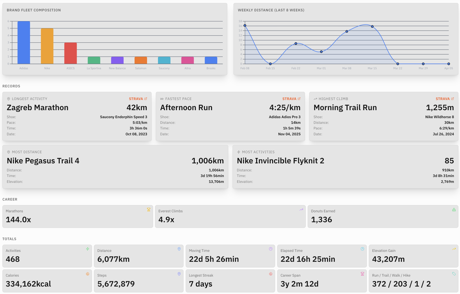Click the Fastest Pace speed icon

pyautogui.click(x=162, y=99)
